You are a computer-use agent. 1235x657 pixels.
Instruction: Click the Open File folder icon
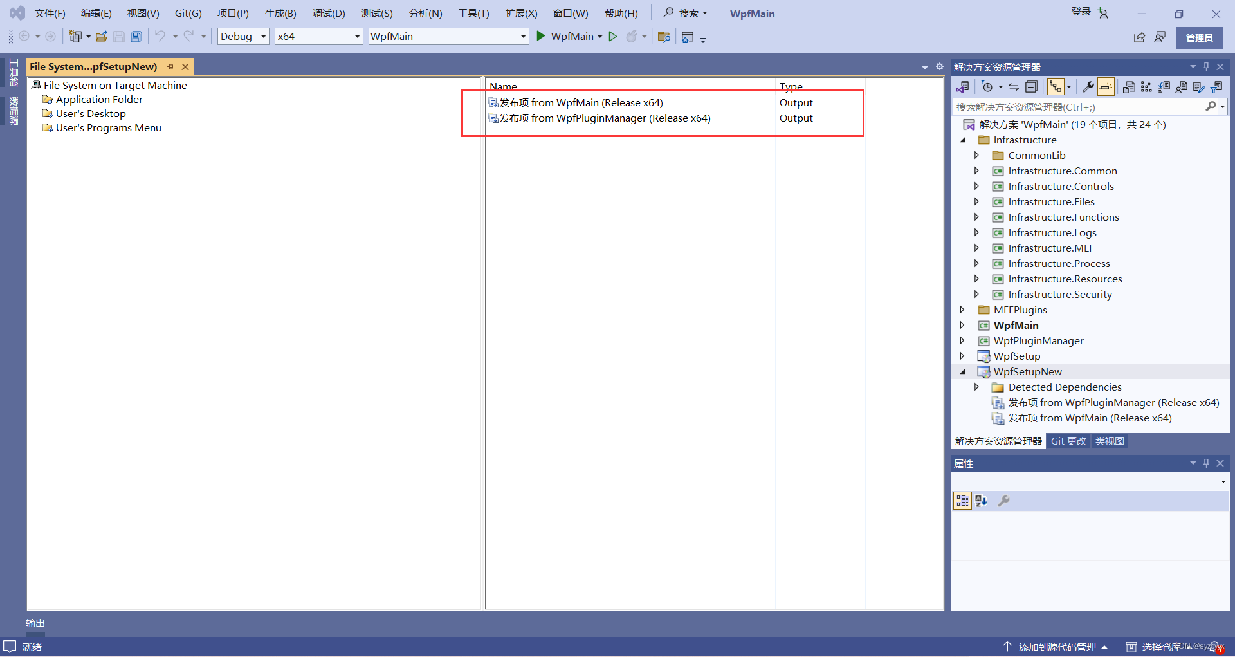point(102,37)
